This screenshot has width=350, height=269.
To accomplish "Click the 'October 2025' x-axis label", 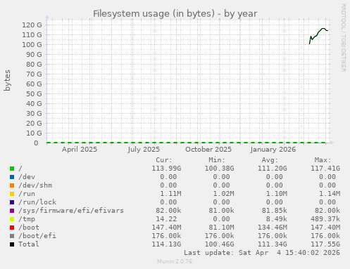I will pyautogui.click(x=208, y=150).
